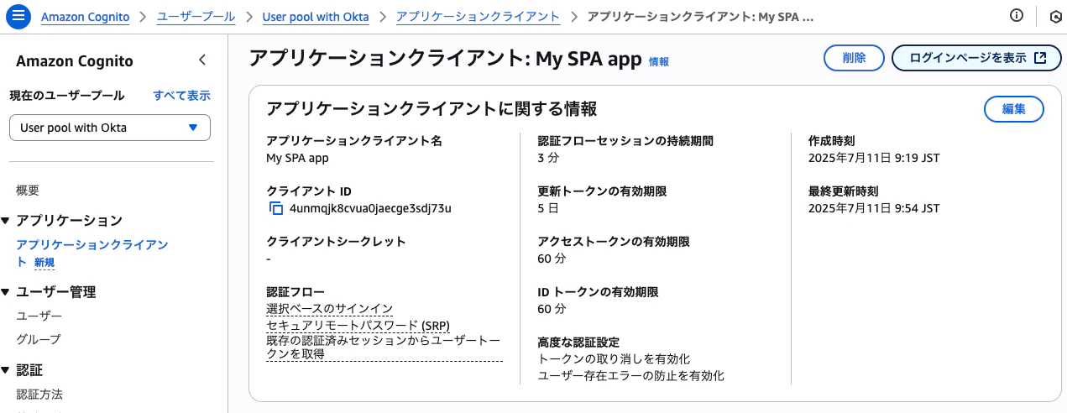The height and width of the screenshot is (413, 1067).
Task: Click the 選択ベースのサインイン auth flow term
Action: (329, 309)
